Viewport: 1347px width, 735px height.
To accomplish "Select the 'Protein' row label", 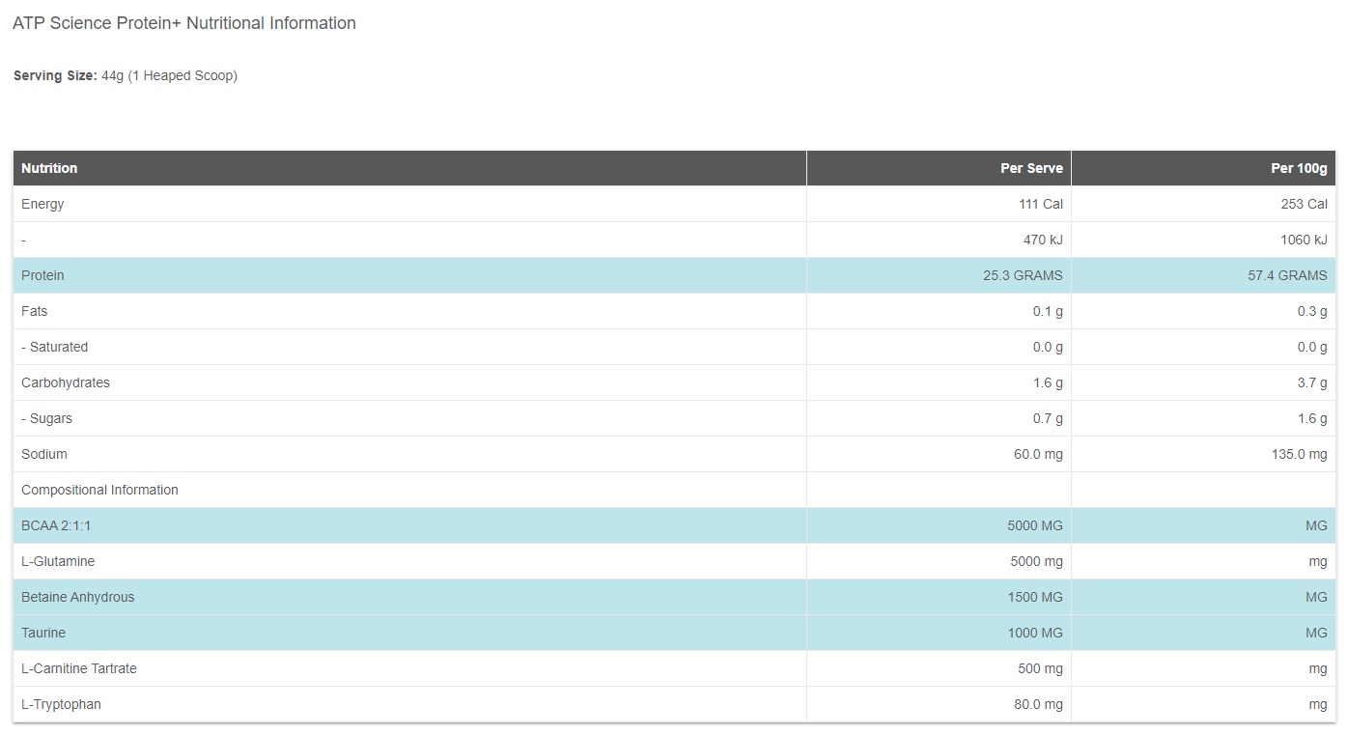I will pyautogui.click(x=42, y=275).
